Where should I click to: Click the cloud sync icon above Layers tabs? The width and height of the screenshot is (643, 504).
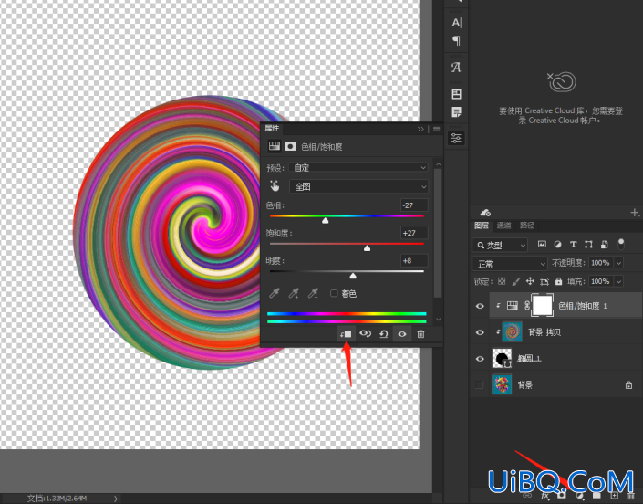pyautogui.click(x=485, y=212)
